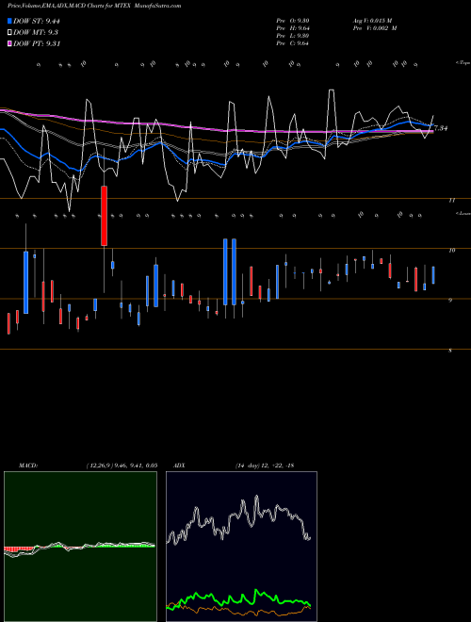Open the dark blue ADX chart panel
The width and height of the screenshot is (471, 622).
[x=241, y=547]
